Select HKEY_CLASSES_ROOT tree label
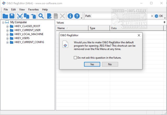The height and width of the screenshot is (115, 167). [27, 26]
